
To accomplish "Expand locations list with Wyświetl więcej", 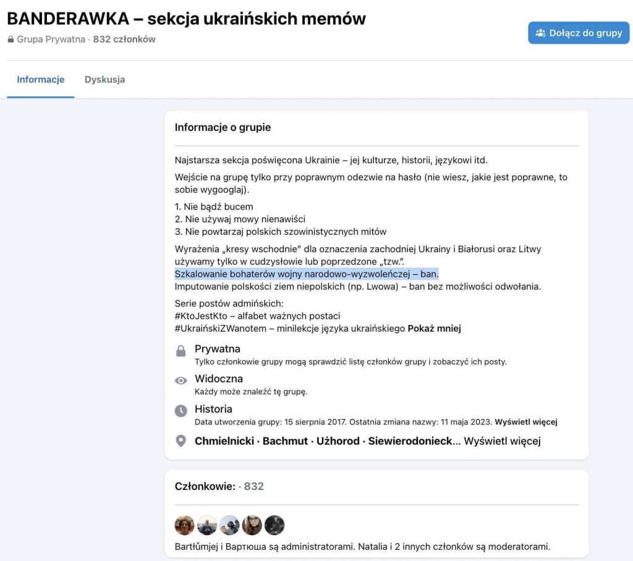I will 502,441.
